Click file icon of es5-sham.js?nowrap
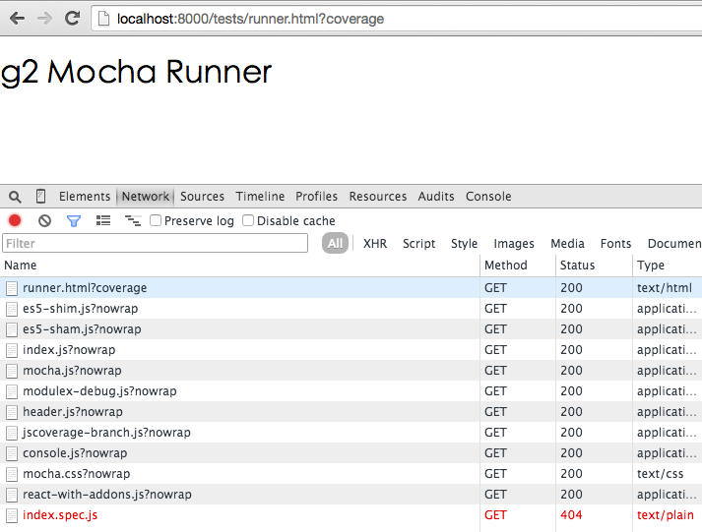 [x=12, y=329]
